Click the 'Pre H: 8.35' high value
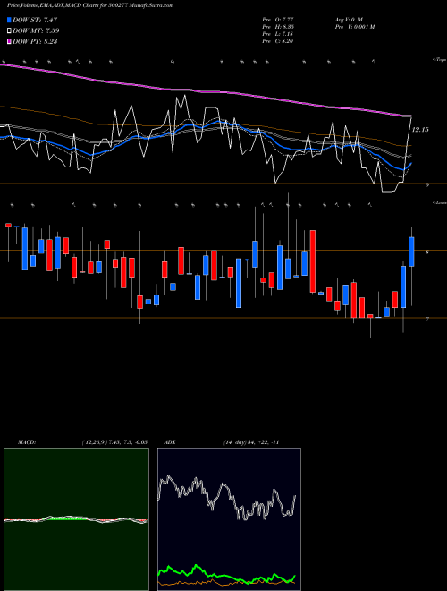This screenshot has width=447, height=591. [x=278, y=27]
